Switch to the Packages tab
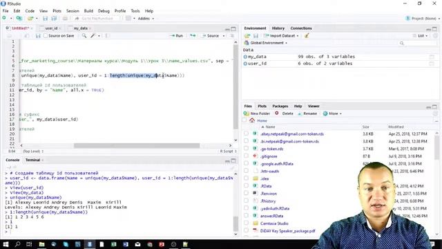This screenshot has height=249, width=442. pos(280,106)
